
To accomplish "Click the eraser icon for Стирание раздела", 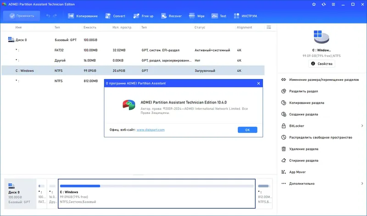I will tap(284, 160).
